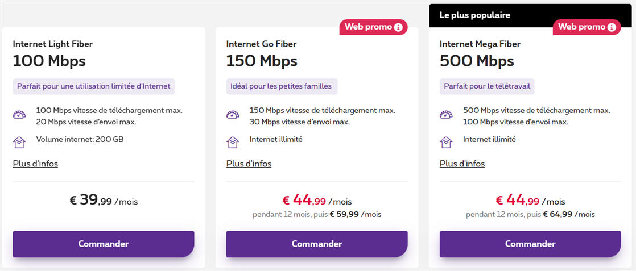Click the 500 Mbps heading
Screen dimensions: 636x271
tap(477, 61)
